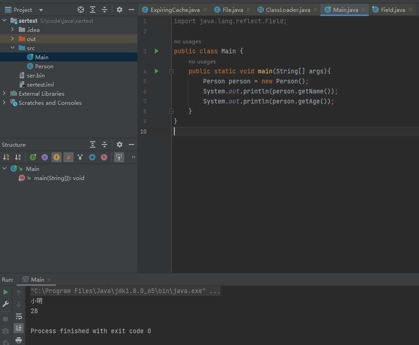Close the File.java tab

point(248,10)
